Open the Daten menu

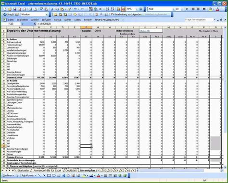click(77, 20)
